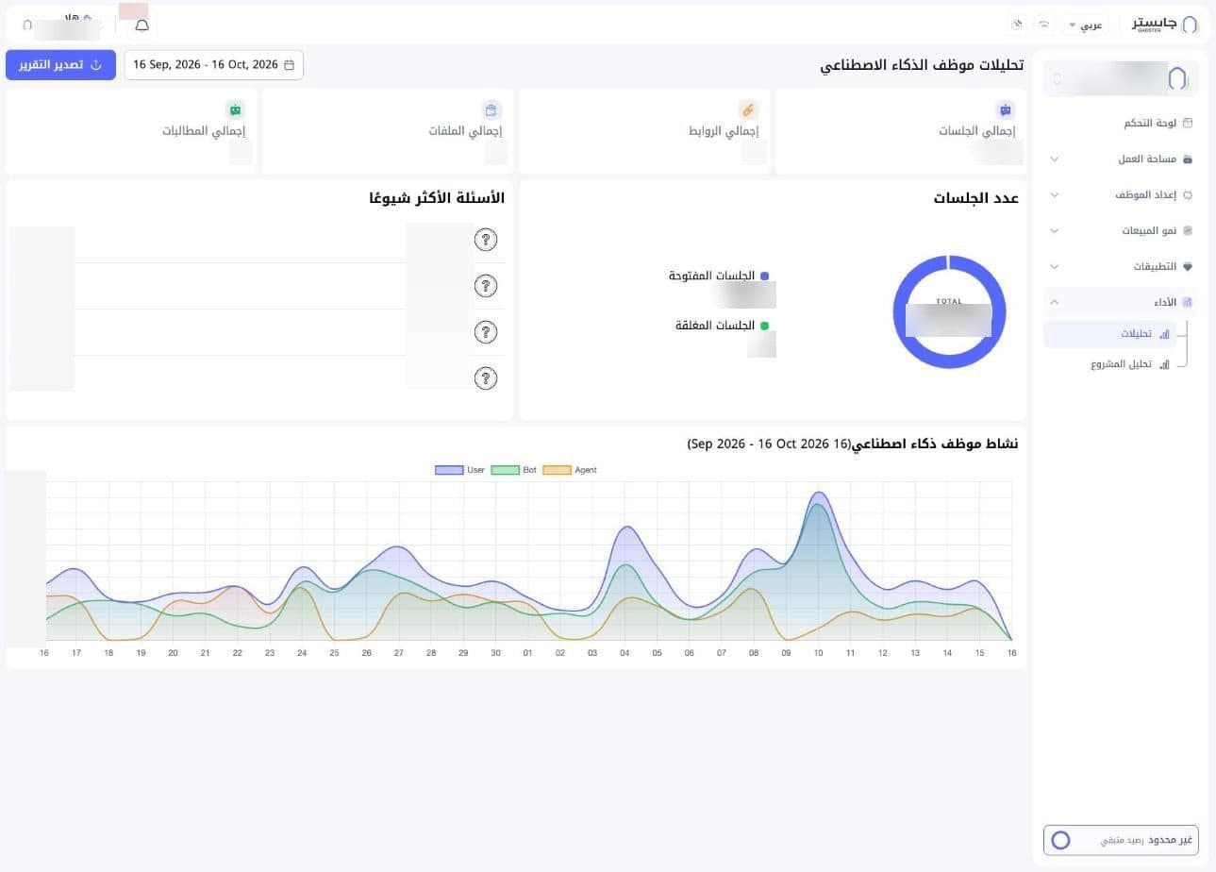Open the notifications bell icon

142,25
